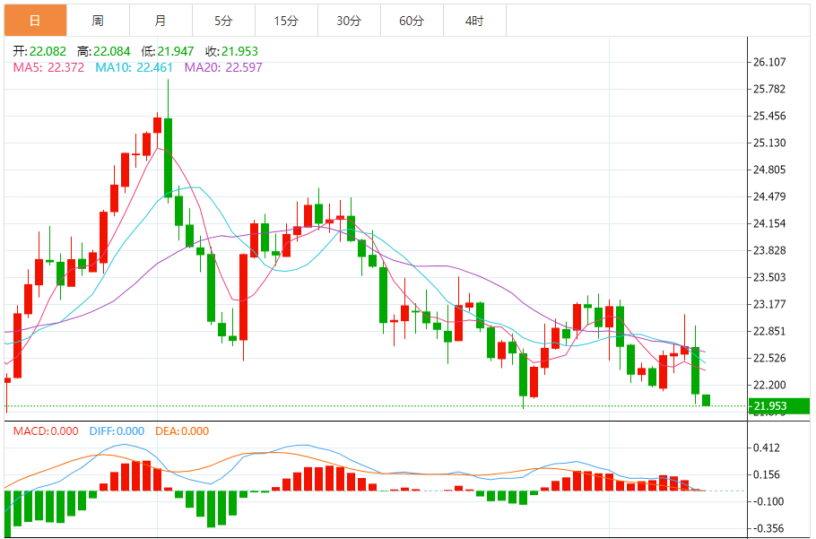Click the 24.805 price axis label
The image size is (816, 539).
click(769, 170)
